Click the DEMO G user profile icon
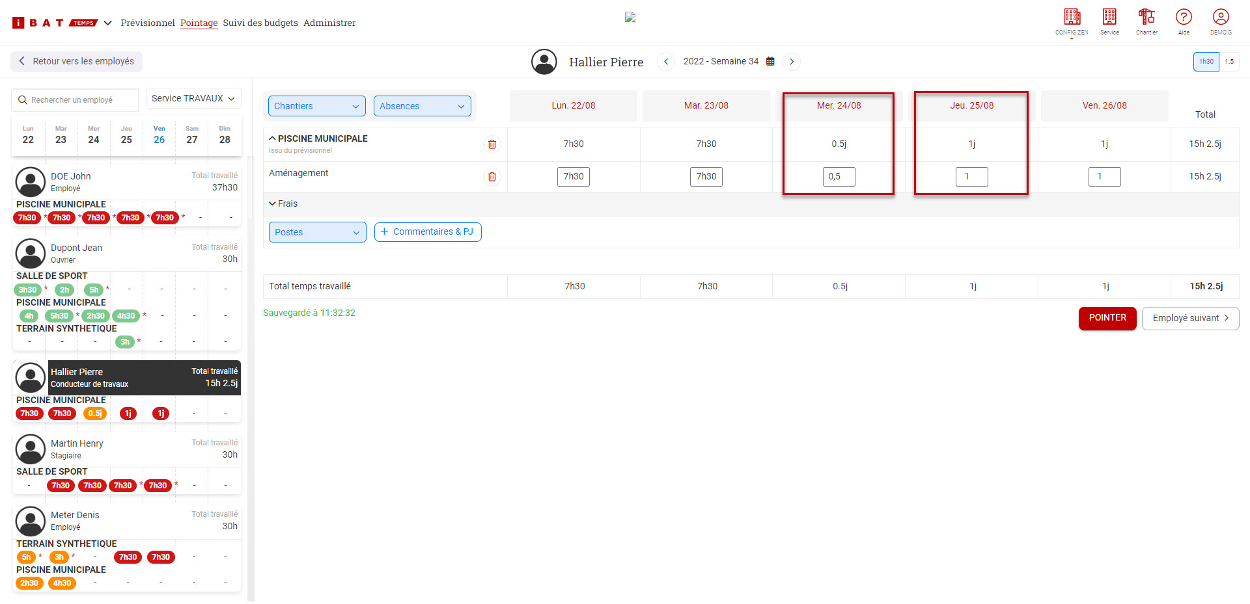 [1221, 18]
